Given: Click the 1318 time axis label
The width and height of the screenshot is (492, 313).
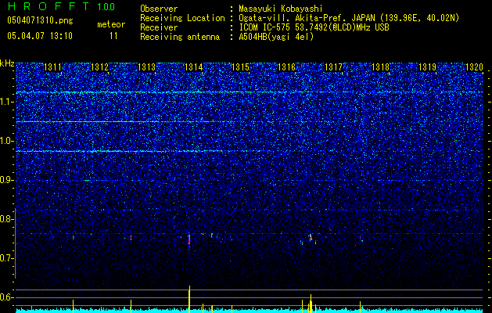Looking at the screenshot, I should [380, 67].
